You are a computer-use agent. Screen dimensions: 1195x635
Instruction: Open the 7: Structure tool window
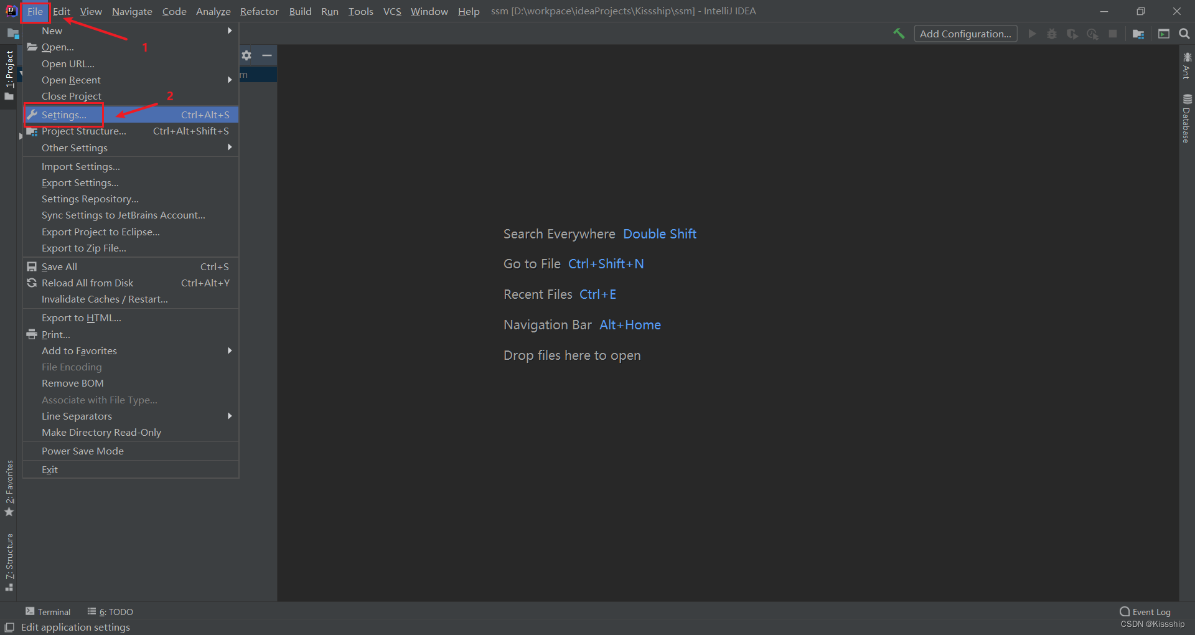click(9, 562)
